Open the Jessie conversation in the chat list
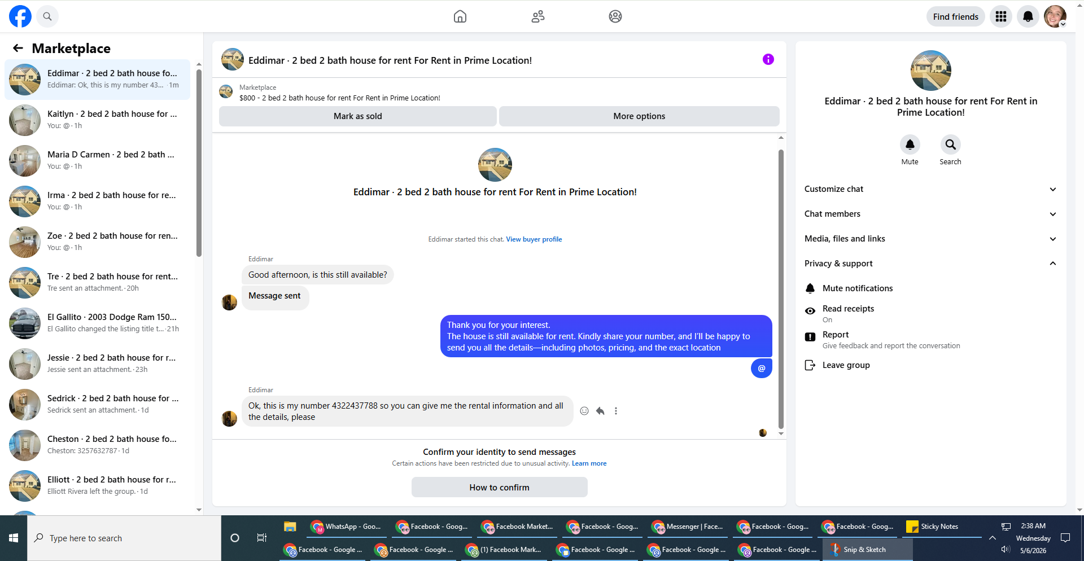 click(98, 364)
